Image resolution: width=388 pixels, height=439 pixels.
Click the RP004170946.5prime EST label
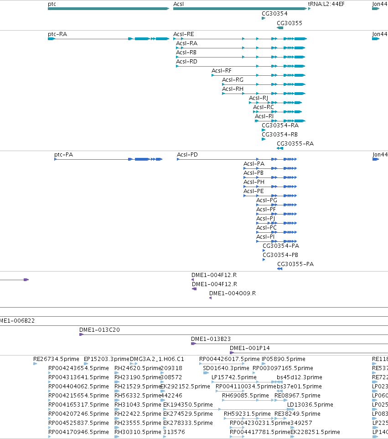click(x=78, y=432)
